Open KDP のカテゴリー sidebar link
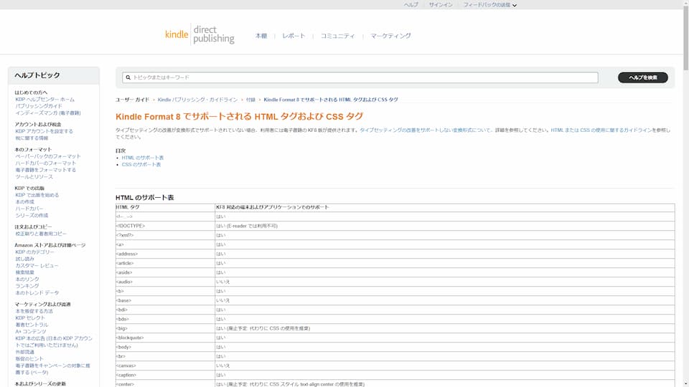Viewport: 689px width, 387px height. click(x=34, y=252)
